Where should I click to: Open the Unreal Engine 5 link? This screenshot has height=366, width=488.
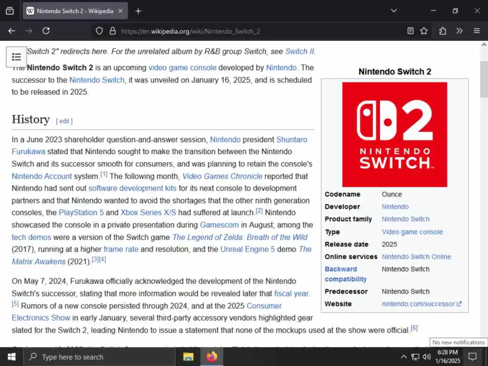(247, 249)
